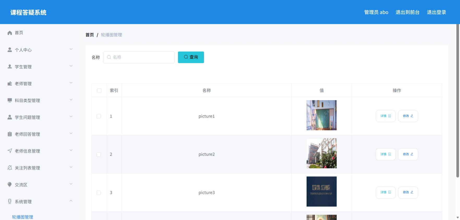
Task: Tick the select-all checkbox in the table header
Action: 99,91
